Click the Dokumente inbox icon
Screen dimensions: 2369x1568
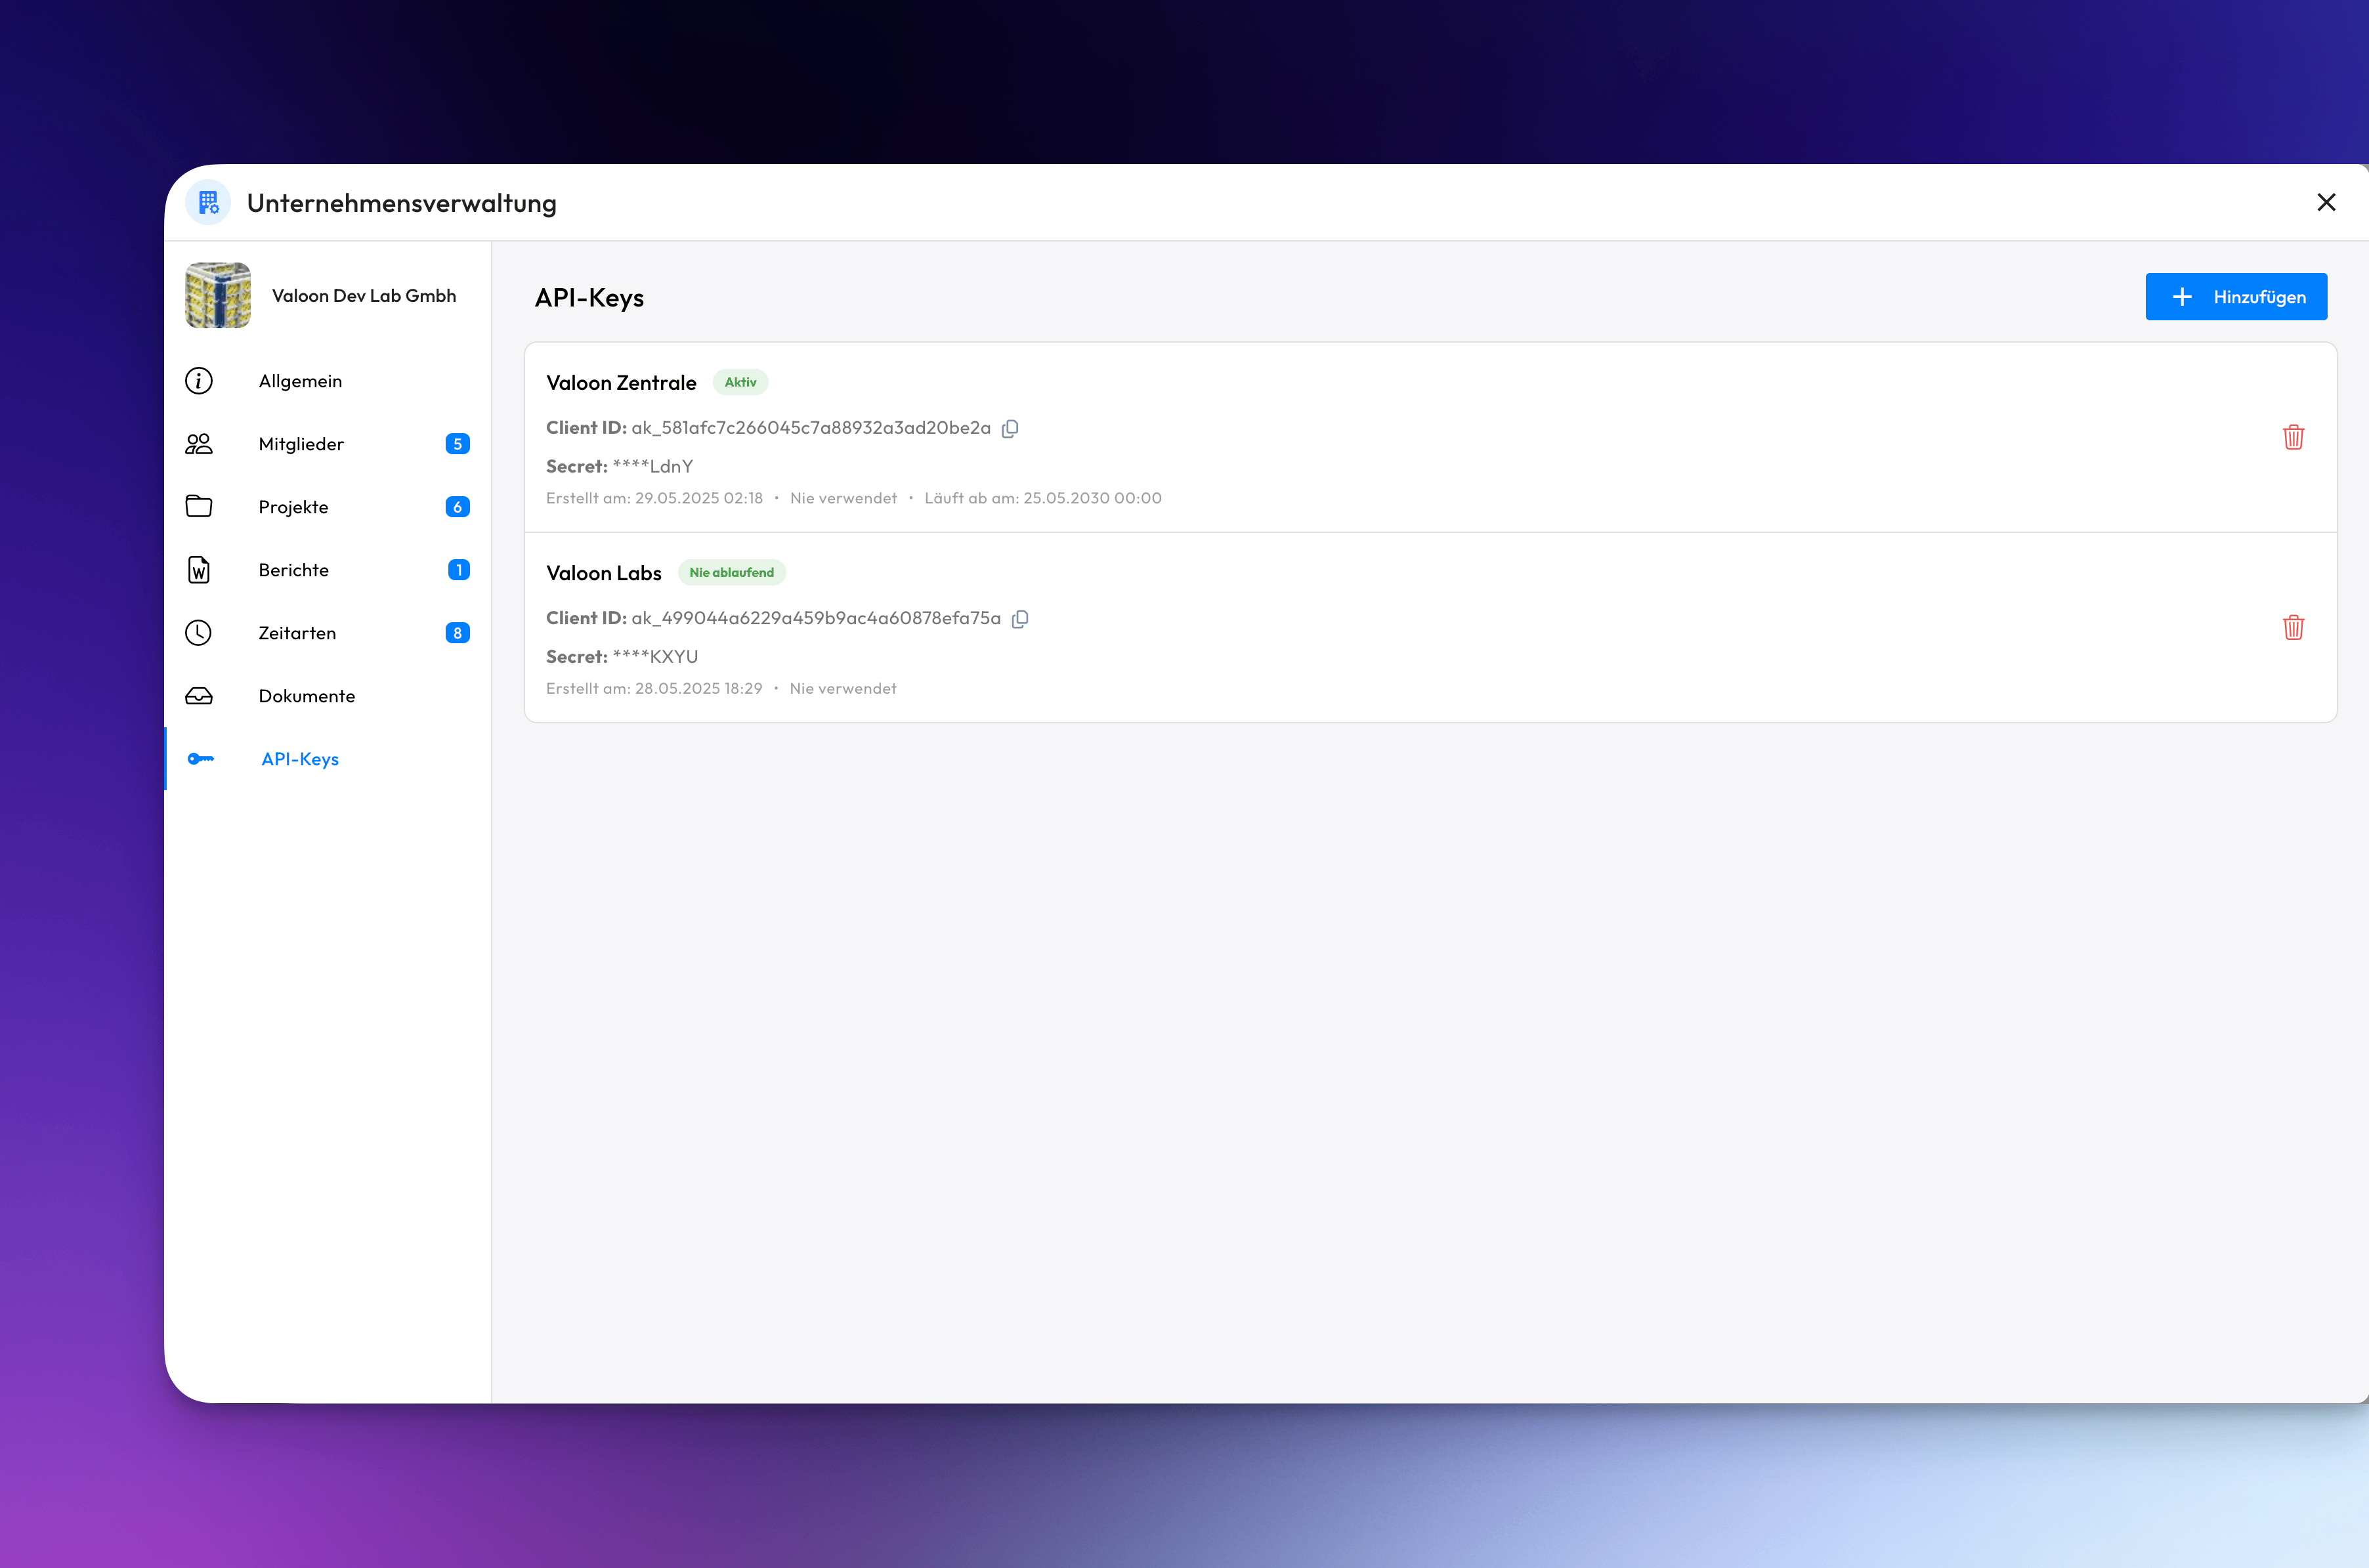(x=199, y=695)
